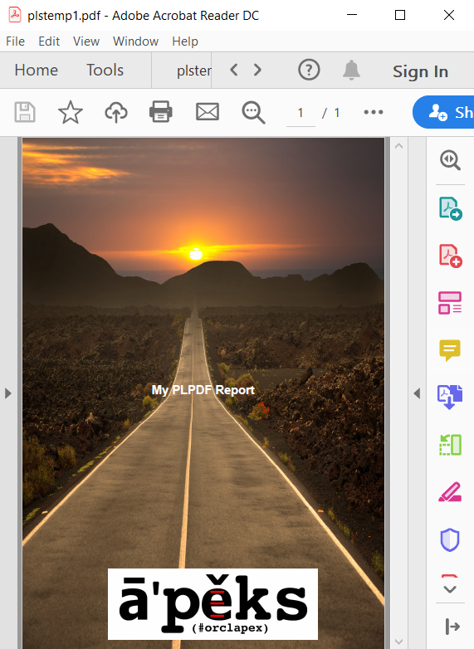The image size is (474, 649).
Task: Add document to starred with star icon
Action: coord(71,112)
